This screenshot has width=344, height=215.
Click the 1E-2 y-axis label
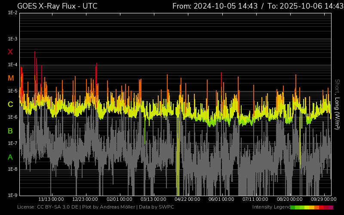pos(12,13)
